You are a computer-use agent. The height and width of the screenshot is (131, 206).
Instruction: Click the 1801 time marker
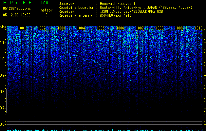click(x=22, y=28)
